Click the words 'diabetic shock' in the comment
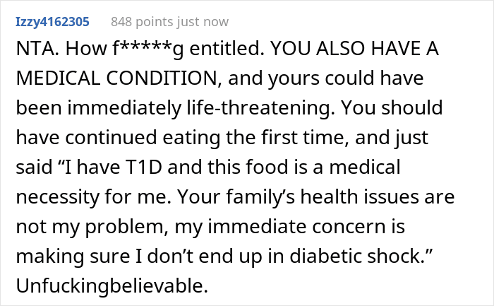This screenshot has width=494, height=306. tap(357, 256)
